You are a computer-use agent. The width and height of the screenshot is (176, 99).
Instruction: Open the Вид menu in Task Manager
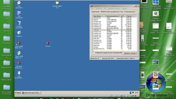(105, 9)
